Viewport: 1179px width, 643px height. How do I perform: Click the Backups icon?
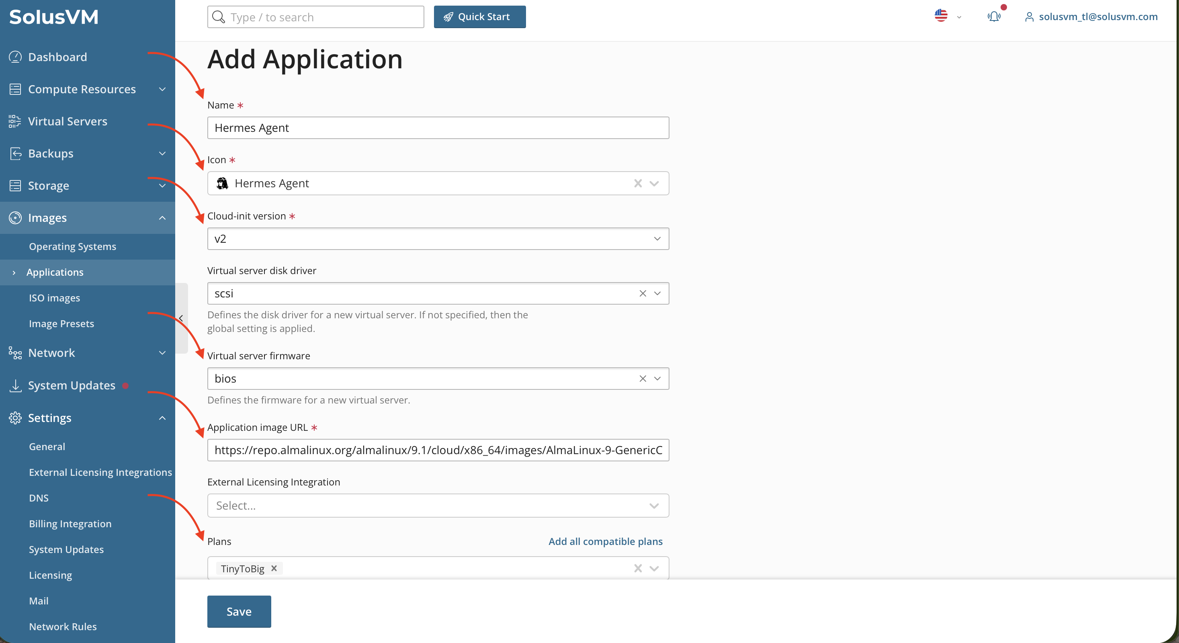15,153
